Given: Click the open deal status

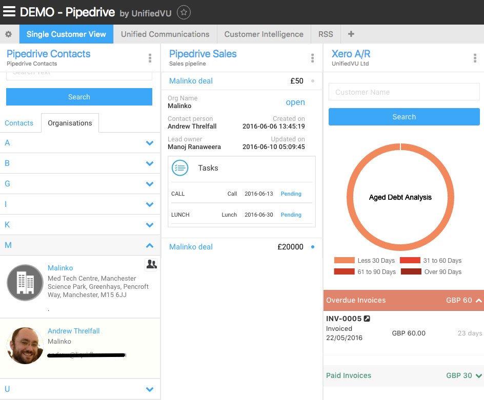Looking at the screenshot, I should 295,102.
